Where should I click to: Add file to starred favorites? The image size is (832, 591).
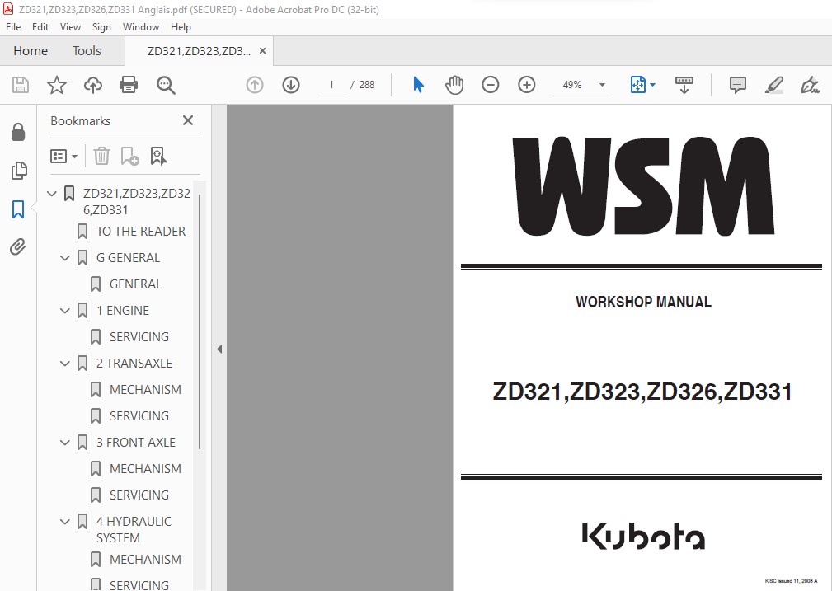57,85
